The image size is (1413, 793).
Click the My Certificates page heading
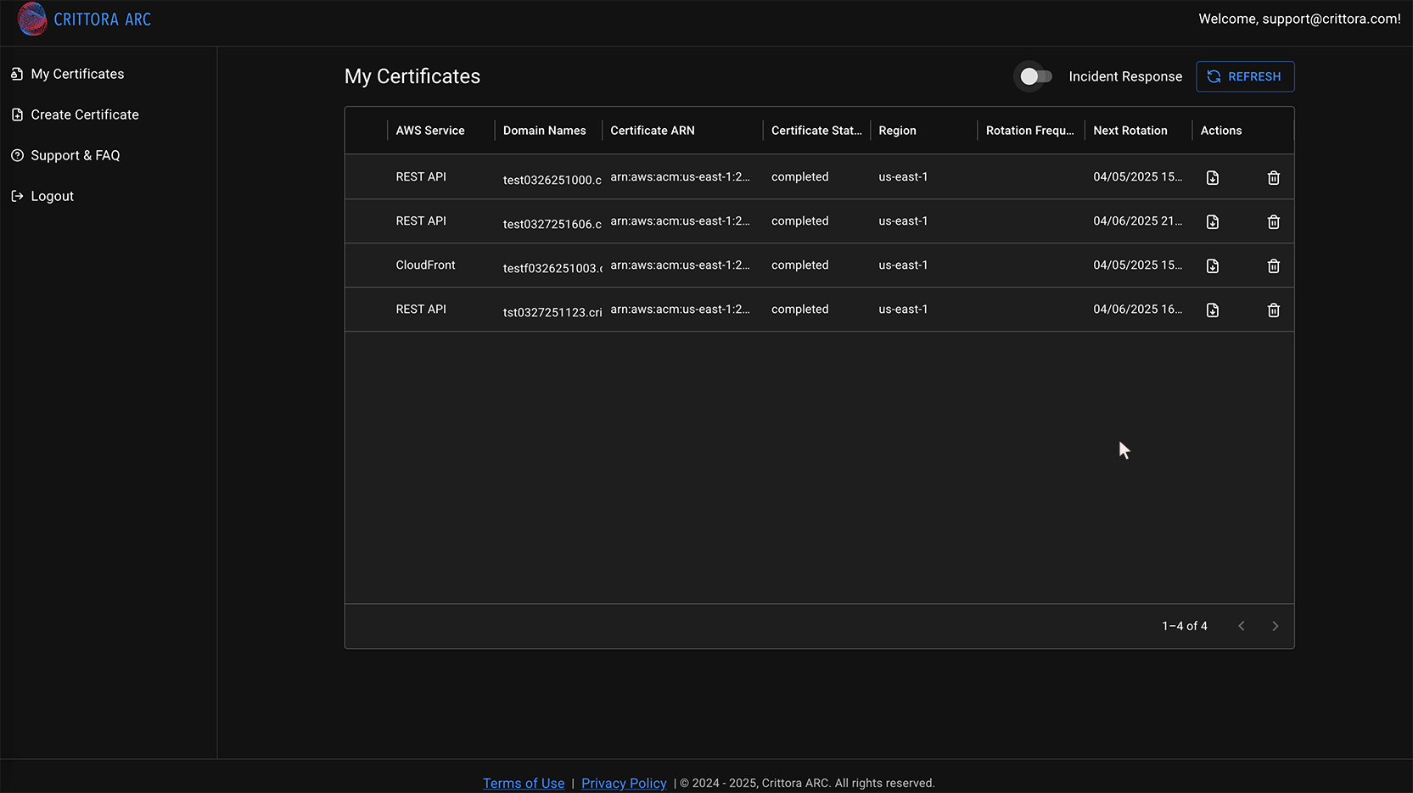(x=412, y=76)
